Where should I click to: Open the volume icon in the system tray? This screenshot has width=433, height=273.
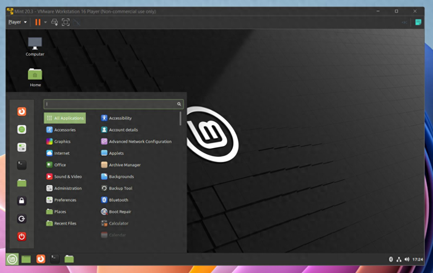407,259
